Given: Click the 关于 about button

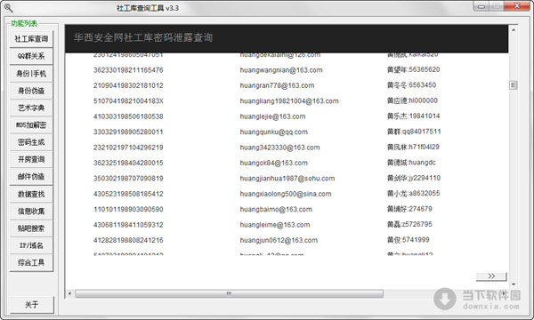Looking at the screenshot, I should tap(32, 305).
